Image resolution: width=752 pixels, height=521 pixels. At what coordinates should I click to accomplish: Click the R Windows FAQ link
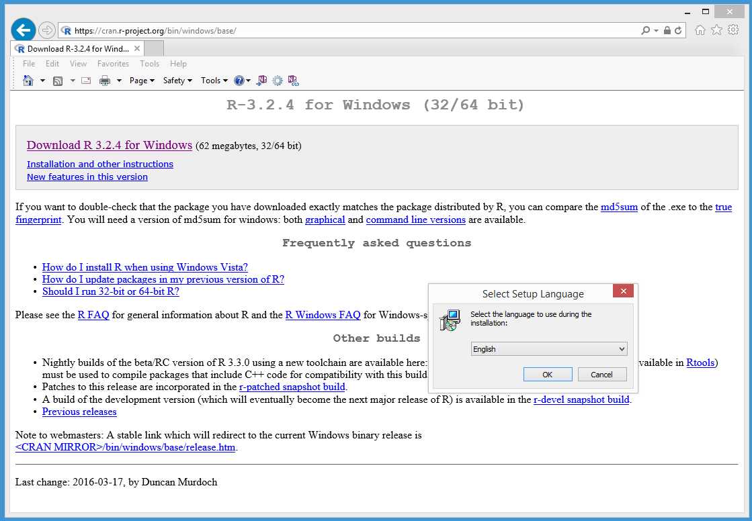(x=323, y=315)
